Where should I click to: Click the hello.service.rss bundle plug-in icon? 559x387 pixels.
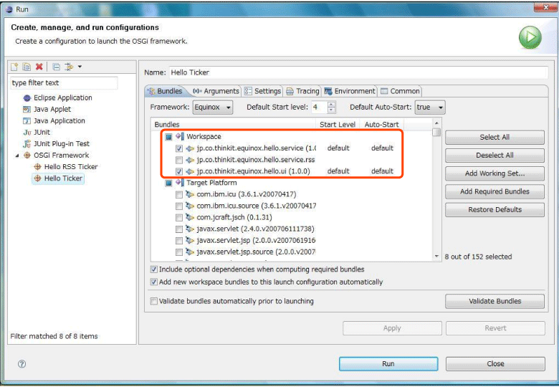pos(190,160)
